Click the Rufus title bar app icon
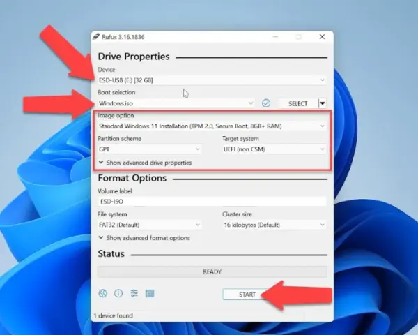 tap(96, 36)
